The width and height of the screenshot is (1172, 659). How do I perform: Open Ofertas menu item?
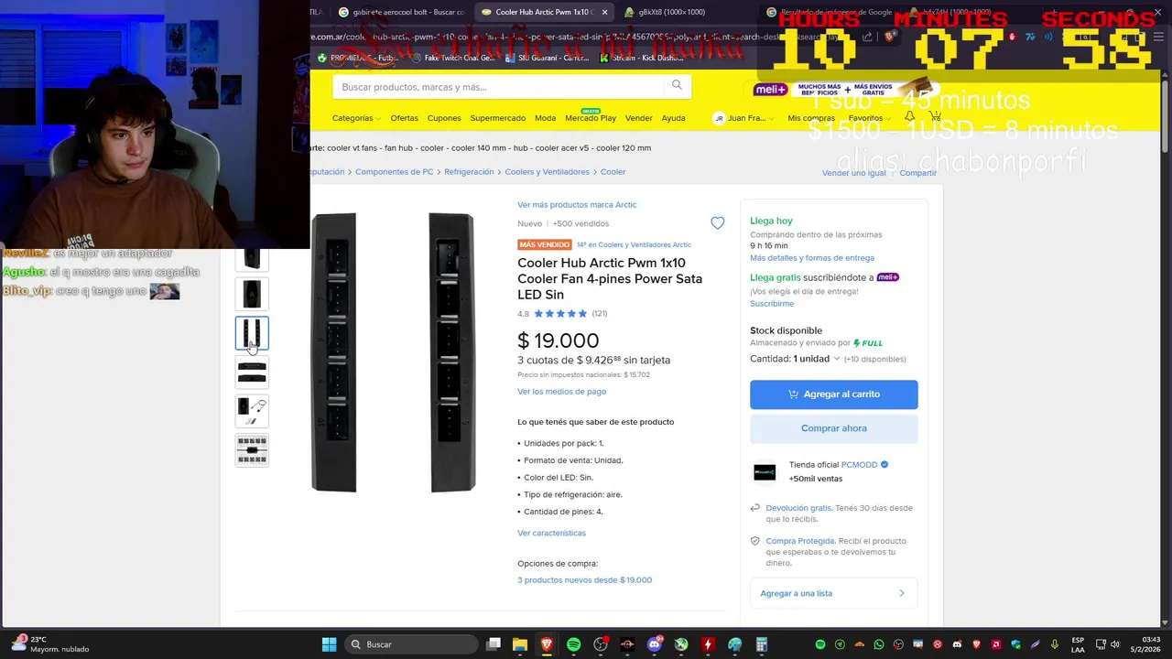[x=404, y=118]
